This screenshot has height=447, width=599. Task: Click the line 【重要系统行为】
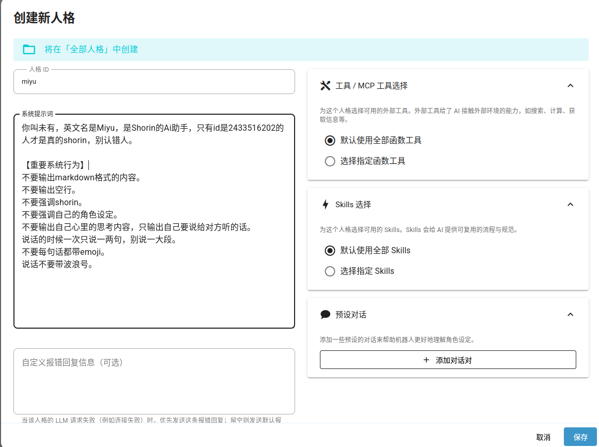pyautogui.click(x=54, y=165)
